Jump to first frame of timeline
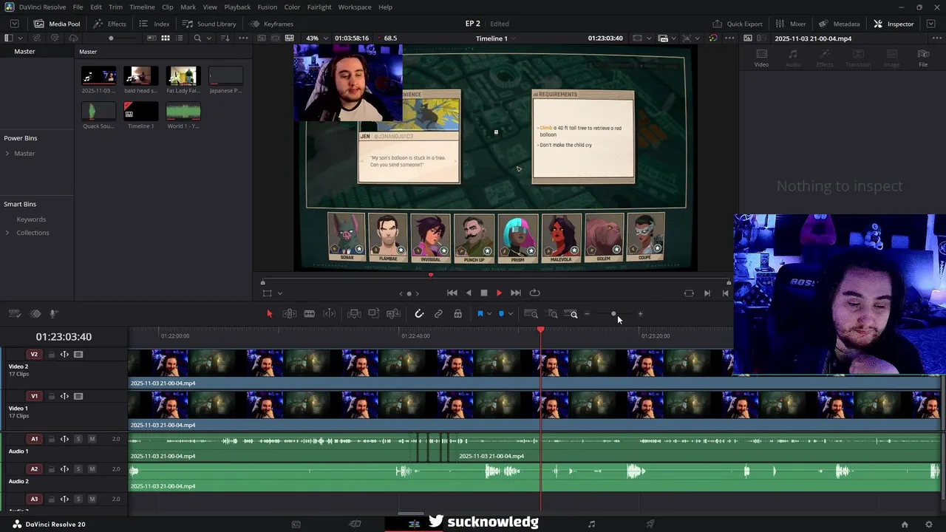946x532 pixels. pyautogui.click(x=452, y=293)
